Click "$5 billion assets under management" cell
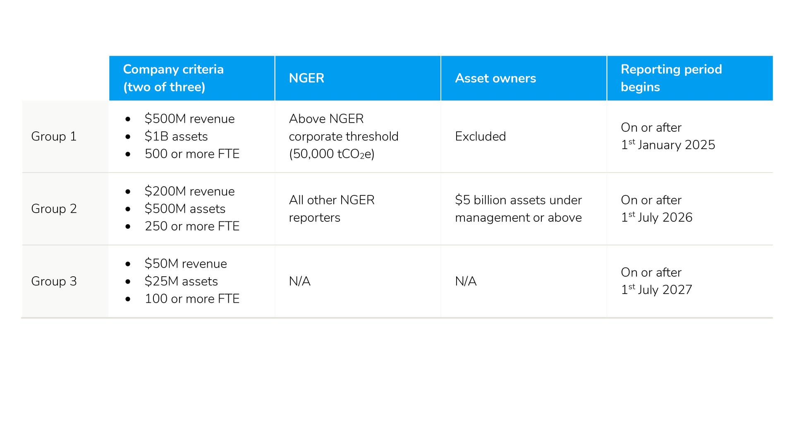794x446 pixels. click(x=518, y=209)
